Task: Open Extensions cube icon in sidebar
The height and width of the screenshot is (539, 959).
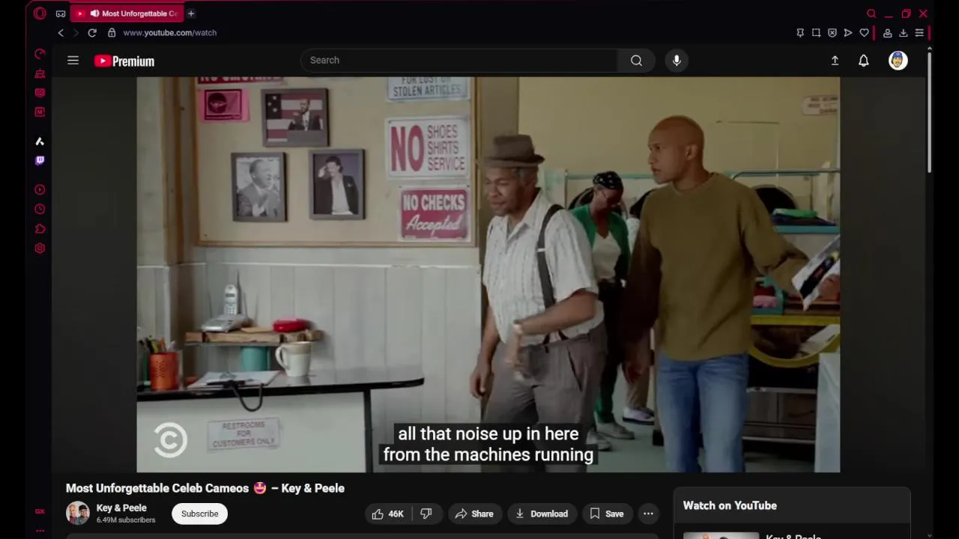Action: click(40, 229)
